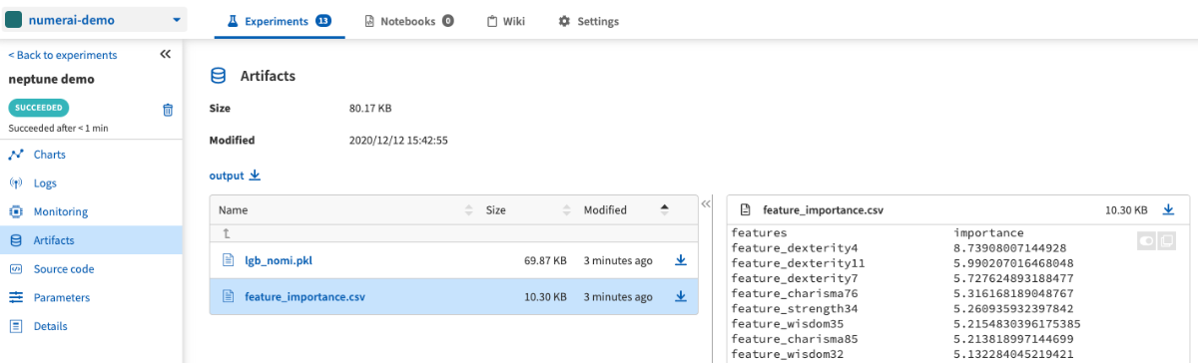Download the previewed CSV from the preview header
1198x363 pixels.
click(1168, 210)
